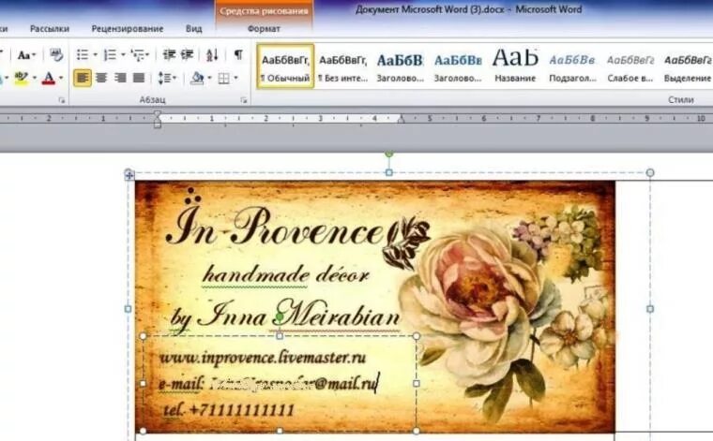Click the Clear Formatting eraser icon

(x=56, y=55)
